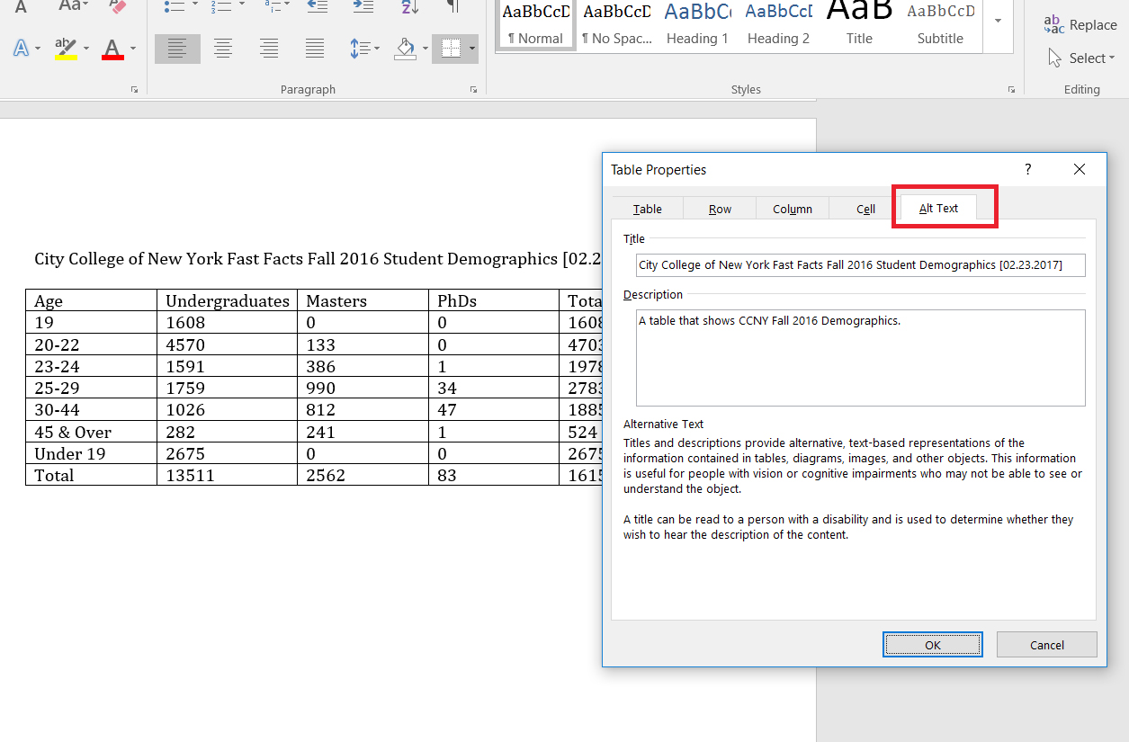Click the 13511 total undergraduates cell
1129x742 pixels.
[228, 475]
